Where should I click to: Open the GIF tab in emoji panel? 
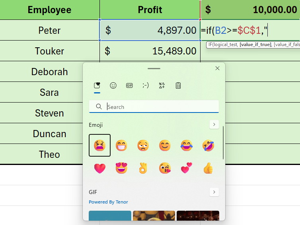(129, 85)
